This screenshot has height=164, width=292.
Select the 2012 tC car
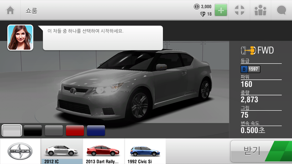click(x=62, y=151)
